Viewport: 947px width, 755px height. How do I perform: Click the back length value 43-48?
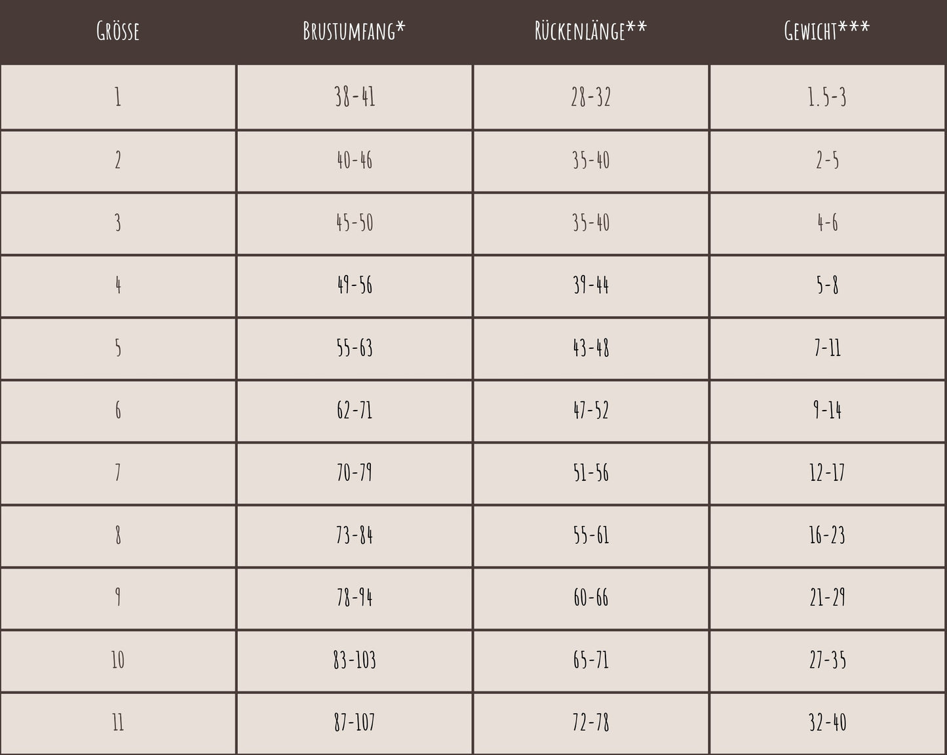[x=590, y=348]
